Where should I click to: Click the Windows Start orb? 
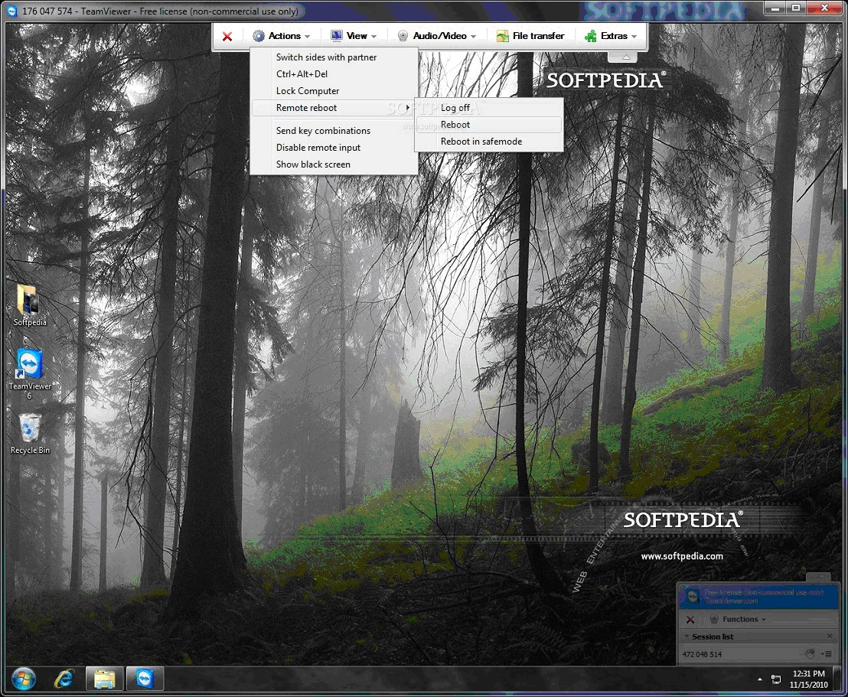[x=24, y=678]
